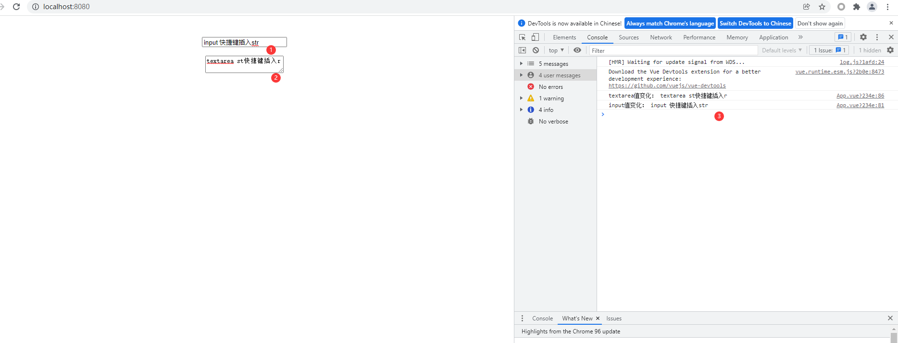Reload the page with refresh icon

tap(16, 7)
